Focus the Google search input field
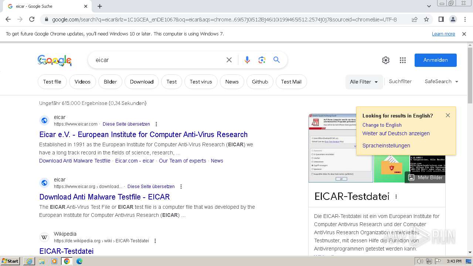 click(159, 60)
